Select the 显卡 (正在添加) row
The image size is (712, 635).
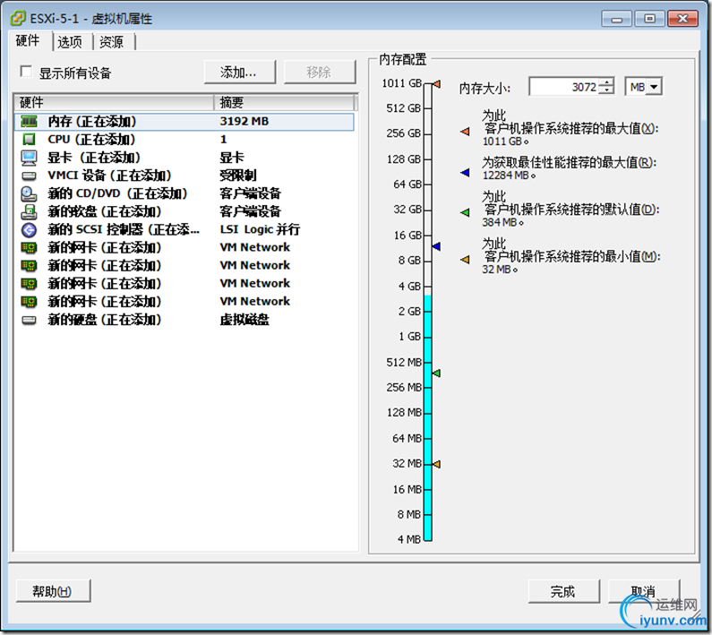pos(184,158)
